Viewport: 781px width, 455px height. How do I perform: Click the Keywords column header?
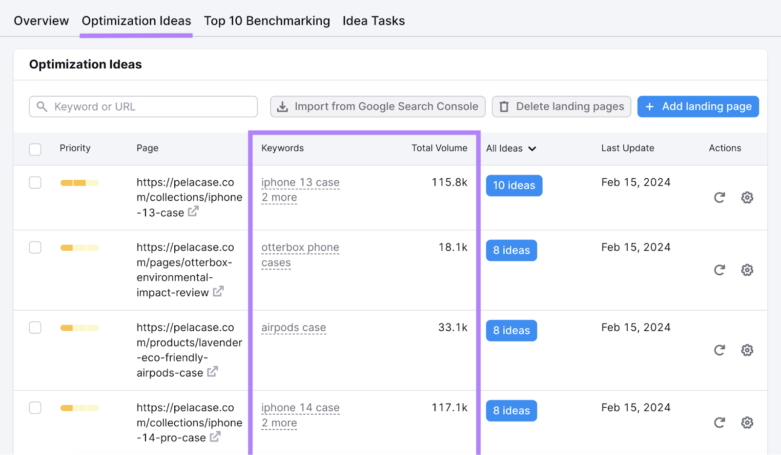point(283,148)
